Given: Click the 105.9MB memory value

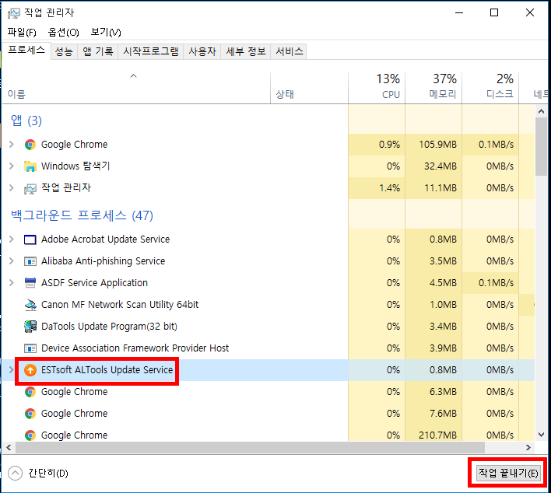Looking at the screenshot, I should tap(438, 145).
